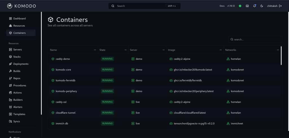Open Builders in the sidebar
The height and width of the screenshot is (138, 289).
pos(21,100)
